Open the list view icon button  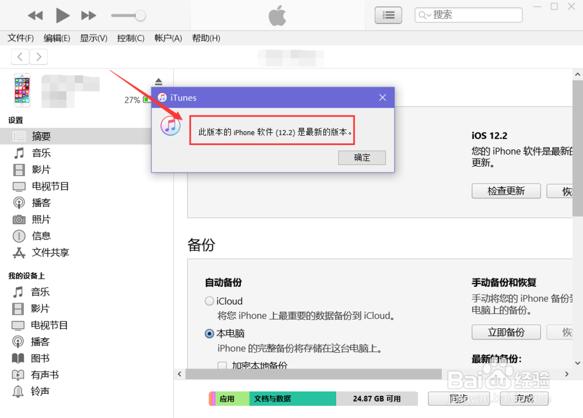388,15
